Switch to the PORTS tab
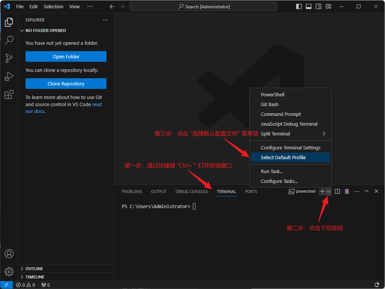This screenshot has height=289, width=385. click(x=251, y=192)
